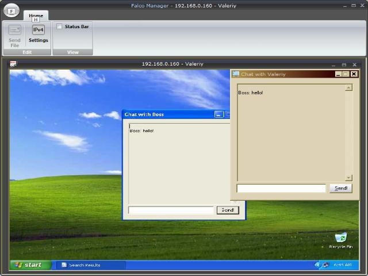Minimize the Chat with Boss window
368x276 pixels.
coord(218,114)
